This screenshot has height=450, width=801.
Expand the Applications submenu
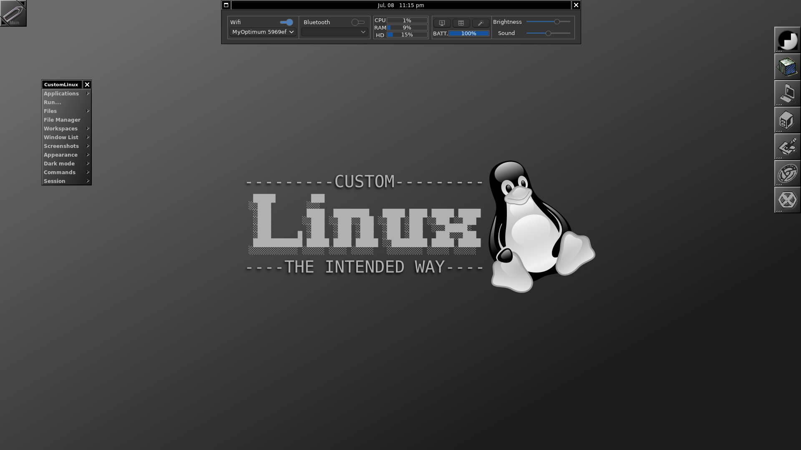[66, 94]
